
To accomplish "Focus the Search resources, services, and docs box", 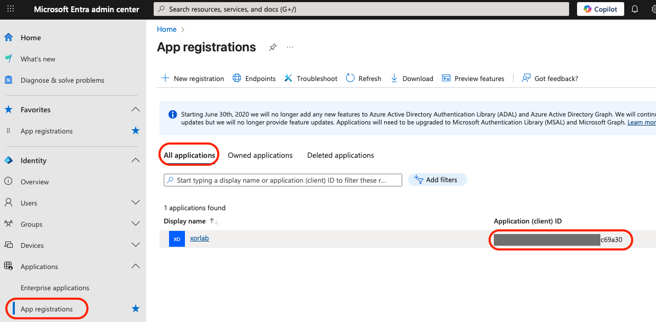I will coord(361,9).
